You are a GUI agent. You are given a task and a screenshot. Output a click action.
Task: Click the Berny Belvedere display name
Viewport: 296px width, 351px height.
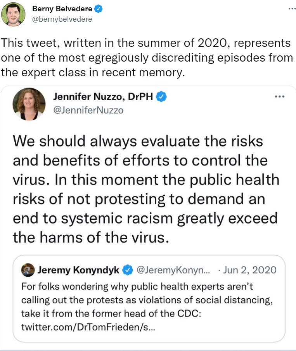coord(62,9)
